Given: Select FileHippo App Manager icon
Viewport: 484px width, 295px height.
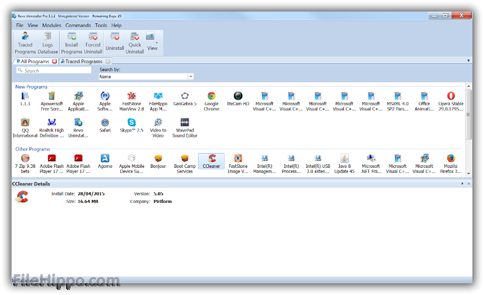Looking at the screenshot, I should (158, 101).
